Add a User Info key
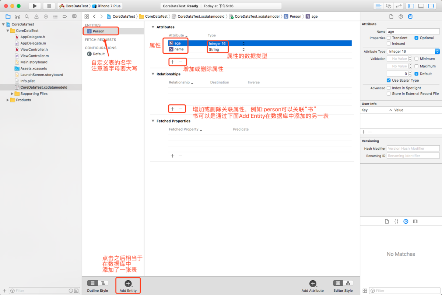Screen dimensions: 442x295 pyautogui.click(x=364, y=132)
